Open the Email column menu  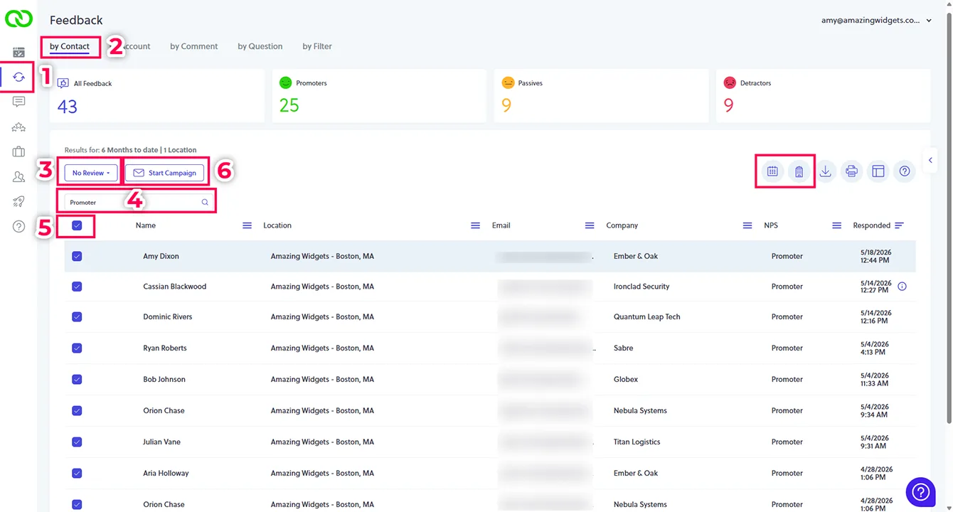tap(590, 225)
